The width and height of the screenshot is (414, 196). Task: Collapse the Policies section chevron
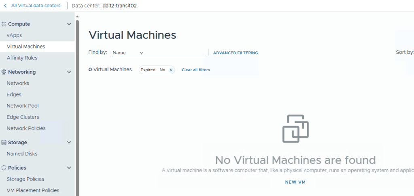coord(69,168)
